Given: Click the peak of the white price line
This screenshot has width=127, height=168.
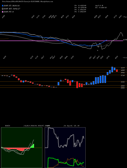Looking at the screenshot, I should [x=121, y=32].
